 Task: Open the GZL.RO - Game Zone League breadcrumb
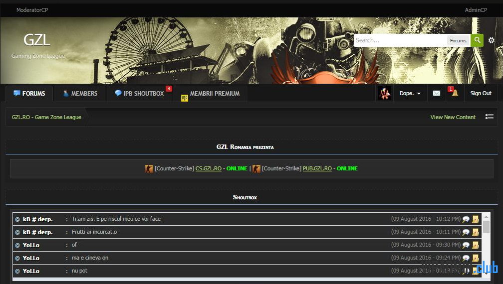click(x=46, y=117)
